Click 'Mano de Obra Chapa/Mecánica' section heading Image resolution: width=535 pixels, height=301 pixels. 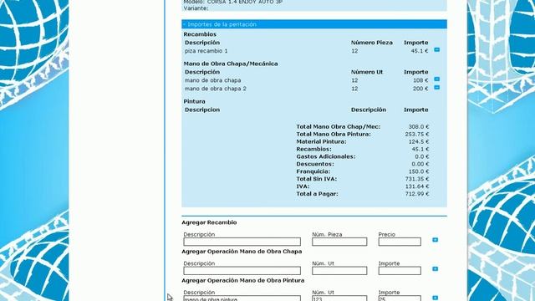(x=231, y=64)
